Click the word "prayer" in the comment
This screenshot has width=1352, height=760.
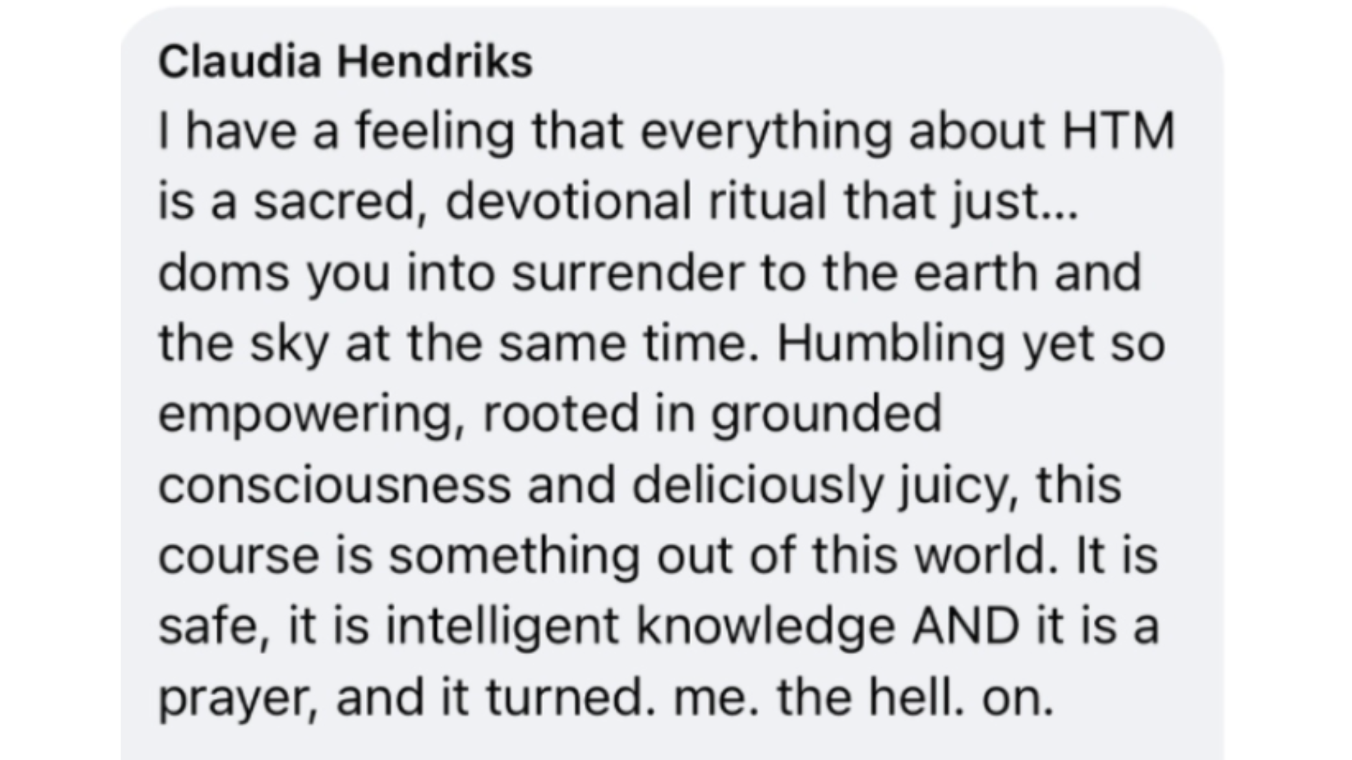(239, 699)
